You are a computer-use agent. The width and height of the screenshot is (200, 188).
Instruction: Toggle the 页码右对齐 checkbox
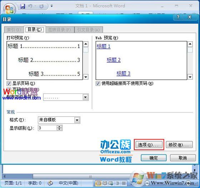coord(9,90)
